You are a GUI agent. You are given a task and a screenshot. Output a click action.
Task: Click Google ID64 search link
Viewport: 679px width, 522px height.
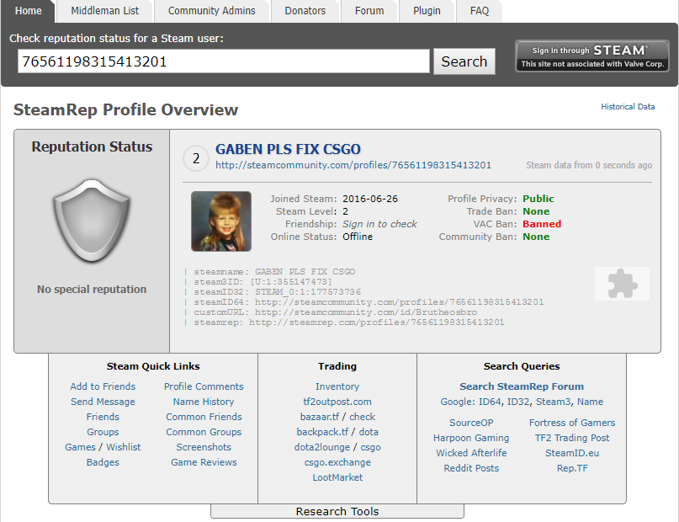490,402
